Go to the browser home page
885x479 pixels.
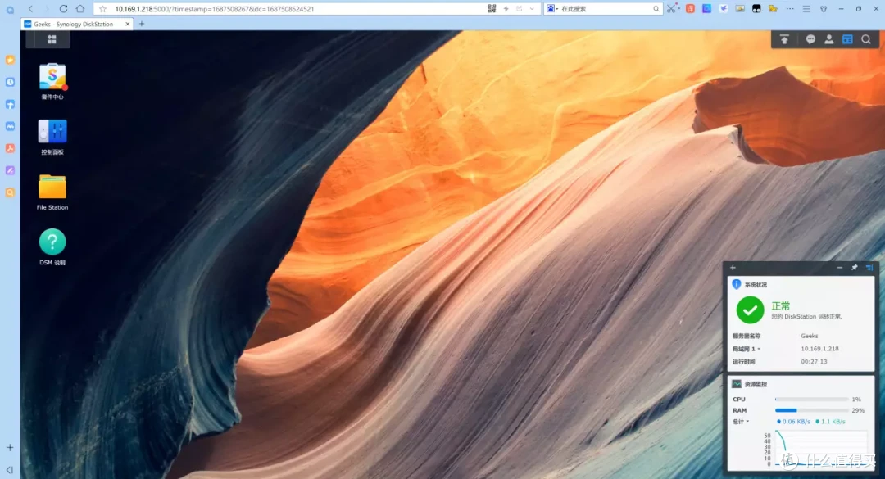click(80, 9)
